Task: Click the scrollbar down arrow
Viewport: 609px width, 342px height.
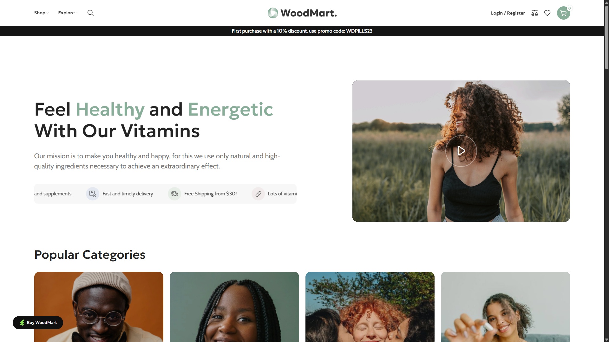Action: 606,339
